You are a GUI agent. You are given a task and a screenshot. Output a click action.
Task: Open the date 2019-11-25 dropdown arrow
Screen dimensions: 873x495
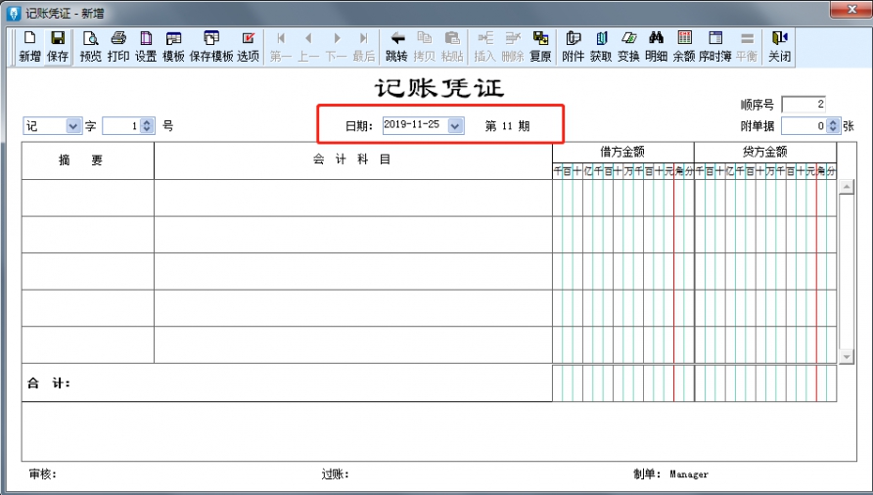[x=455, y=126]
